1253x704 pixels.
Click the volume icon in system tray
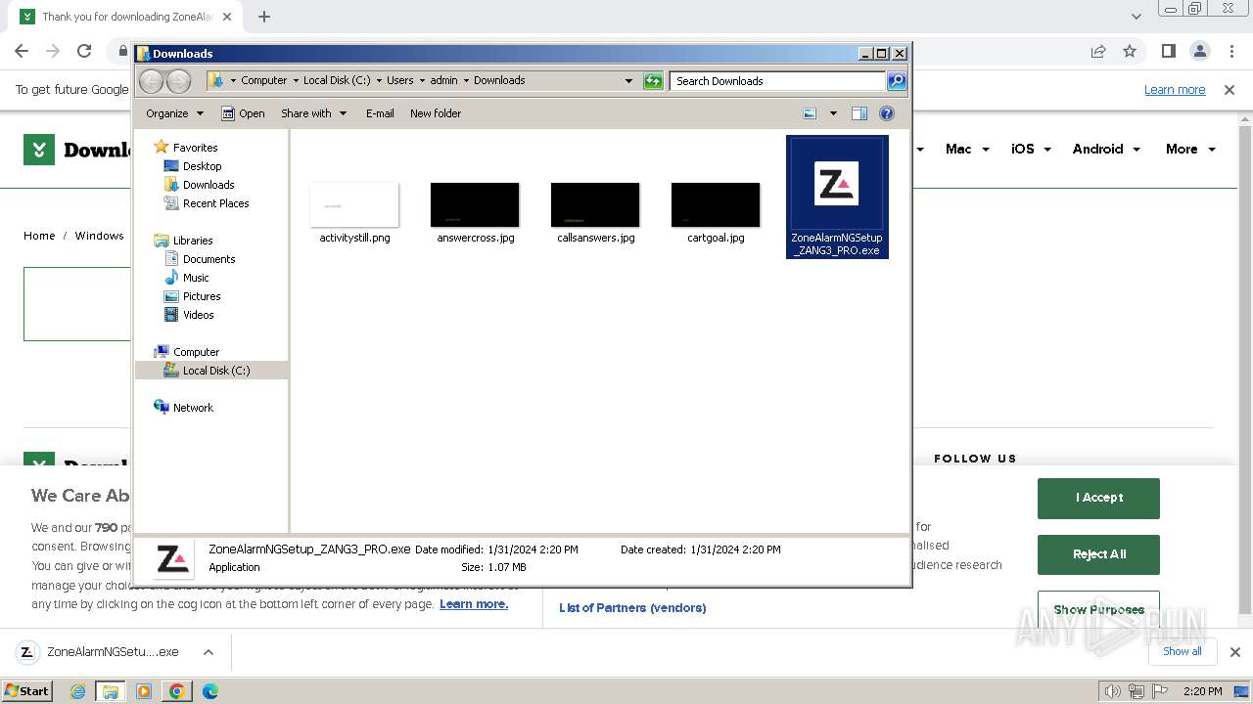1112,691
